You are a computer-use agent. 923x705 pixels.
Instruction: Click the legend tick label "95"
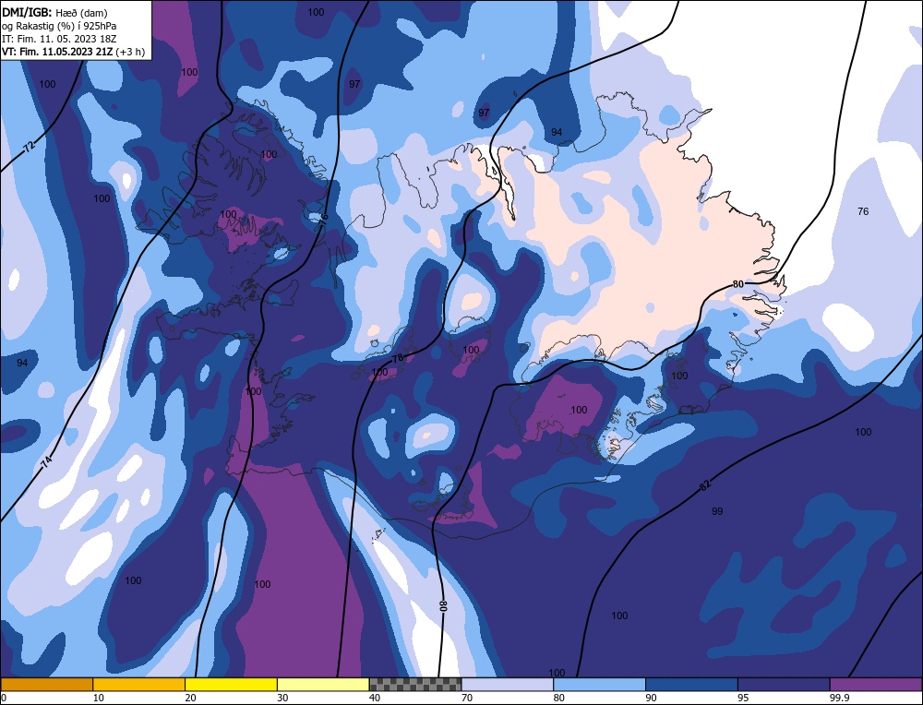[x=743, y=698]
